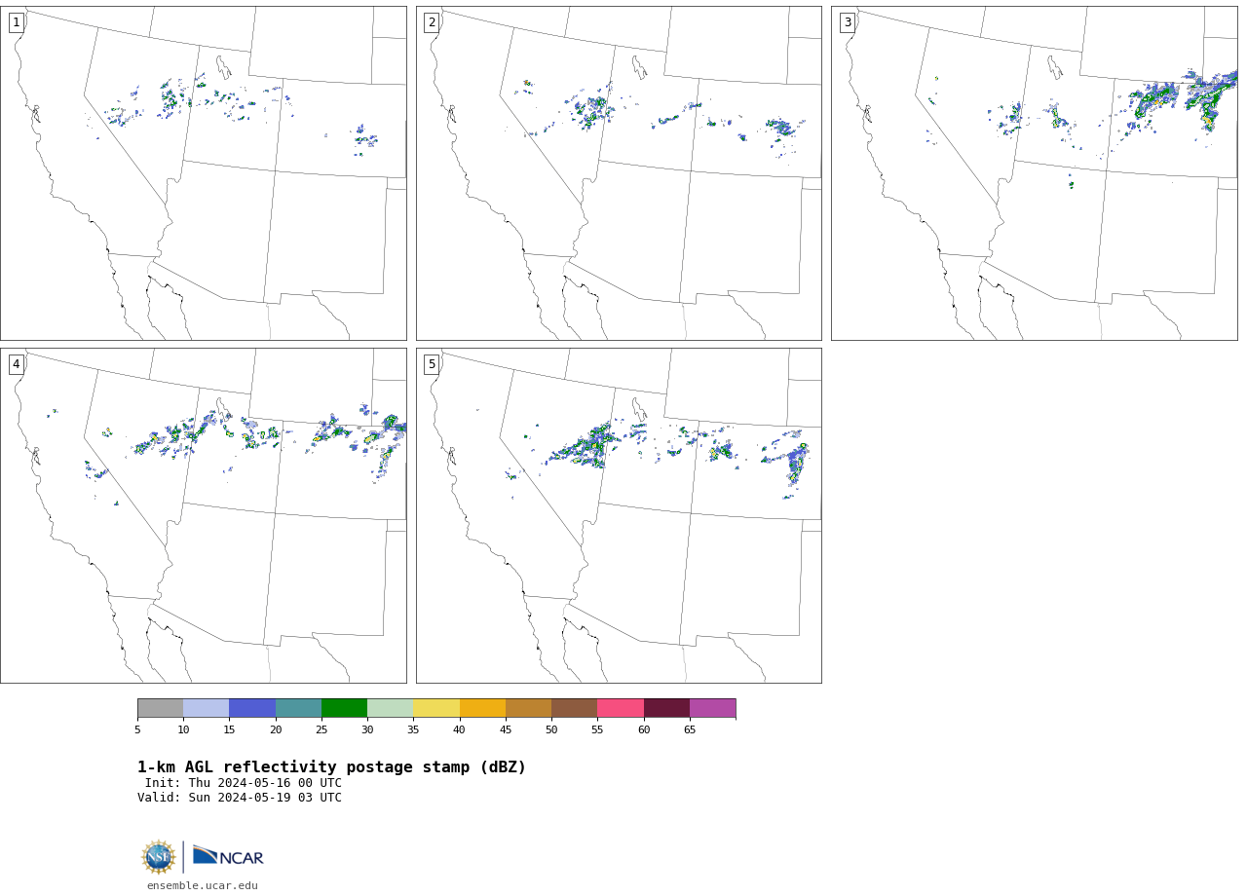Image resolution: width=1247 pixels, height=896 pixels.
Task: Click the pale green 30-35 dBZ swatch
Action: click(x=390, y=708)
